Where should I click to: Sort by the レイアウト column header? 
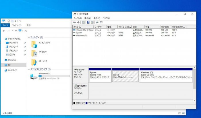pyautogui.click(x=100, y=27)
